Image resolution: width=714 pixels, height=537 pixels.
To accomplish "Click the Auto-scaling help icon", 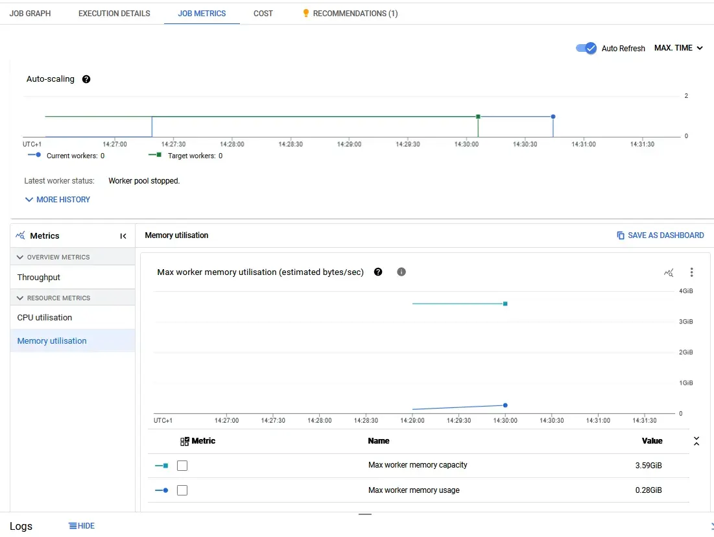I will (x=86, y=79).
